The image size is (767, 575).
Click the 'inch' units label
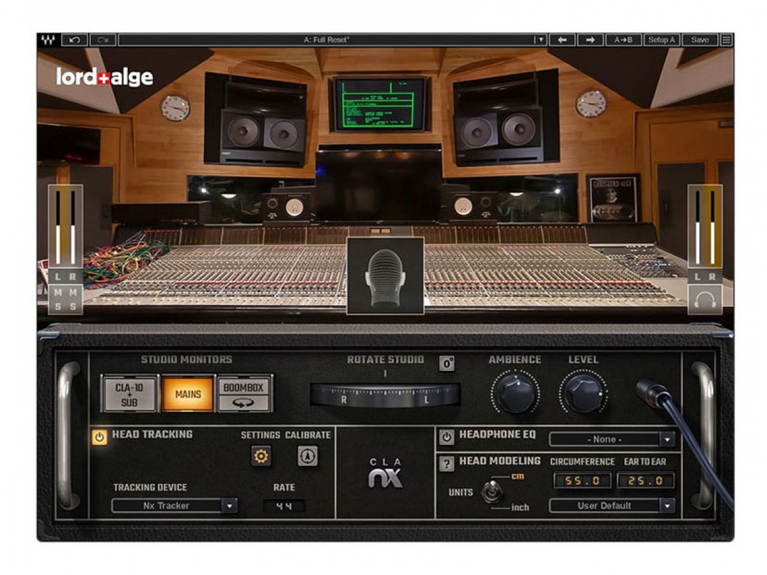coord(520,507)
